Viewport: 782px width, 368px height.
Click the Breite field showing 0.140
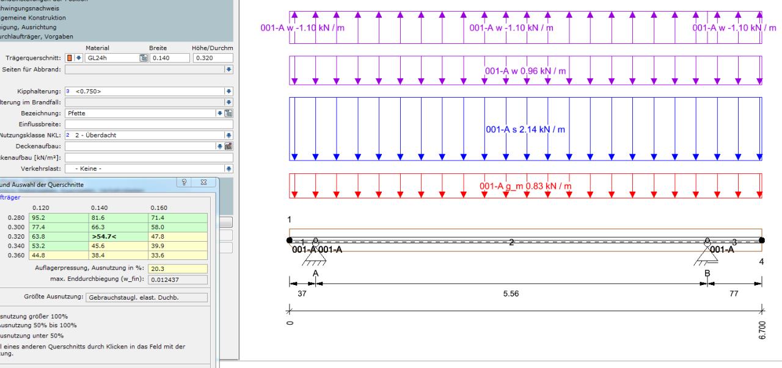pos(169,58)
